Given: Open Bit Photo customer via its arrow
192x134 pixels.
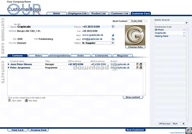Looking at the screenshot, I should click(x=184, y=30).
